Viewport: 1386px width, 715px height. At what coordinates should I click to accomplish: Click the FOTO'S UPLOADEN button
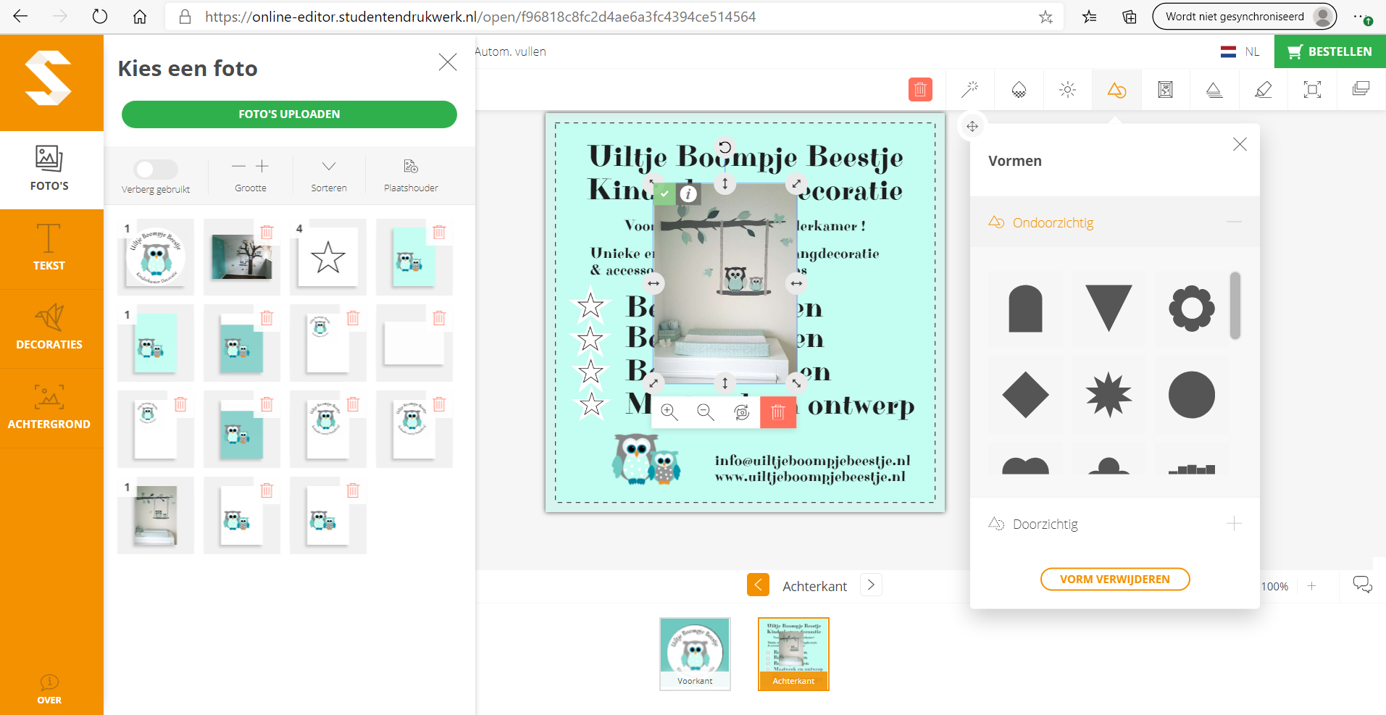[289, 114]
